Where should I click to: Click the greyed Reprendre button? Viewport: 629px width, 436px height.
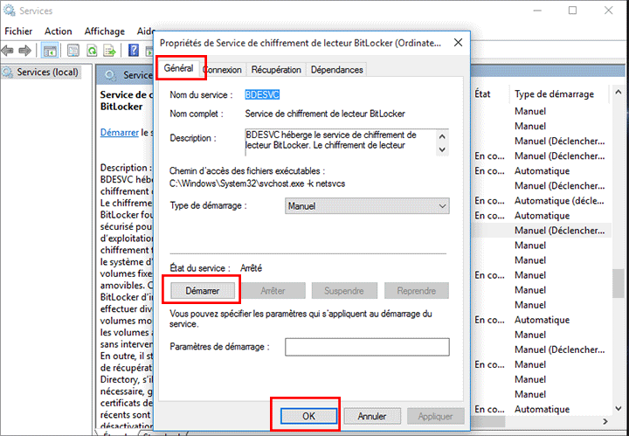tap(417, 291)
